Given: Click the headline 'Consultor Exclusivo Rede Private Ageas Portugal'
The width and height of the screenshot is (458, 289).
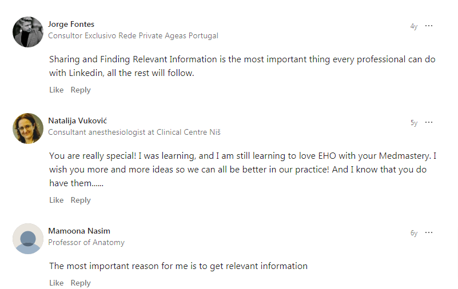Looking at the screenshot, I should point(133,35).
